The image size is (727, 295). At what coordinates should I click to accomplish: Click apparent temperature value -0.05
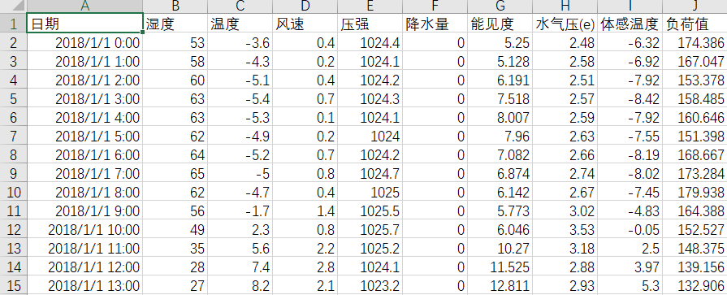pyautogui.click(x=630, y=230)
